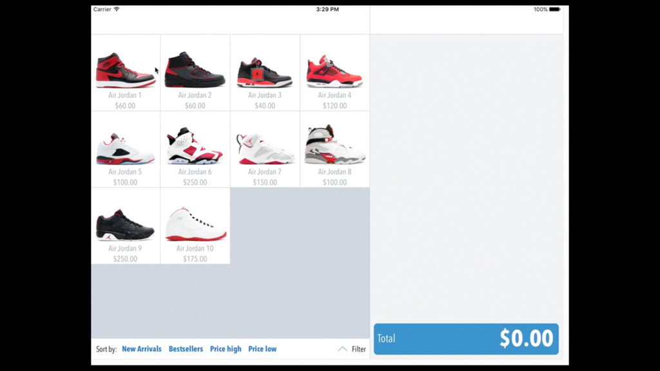Select the Air Jordan 4 shoe image
The image size is (660, 371).
335,71
